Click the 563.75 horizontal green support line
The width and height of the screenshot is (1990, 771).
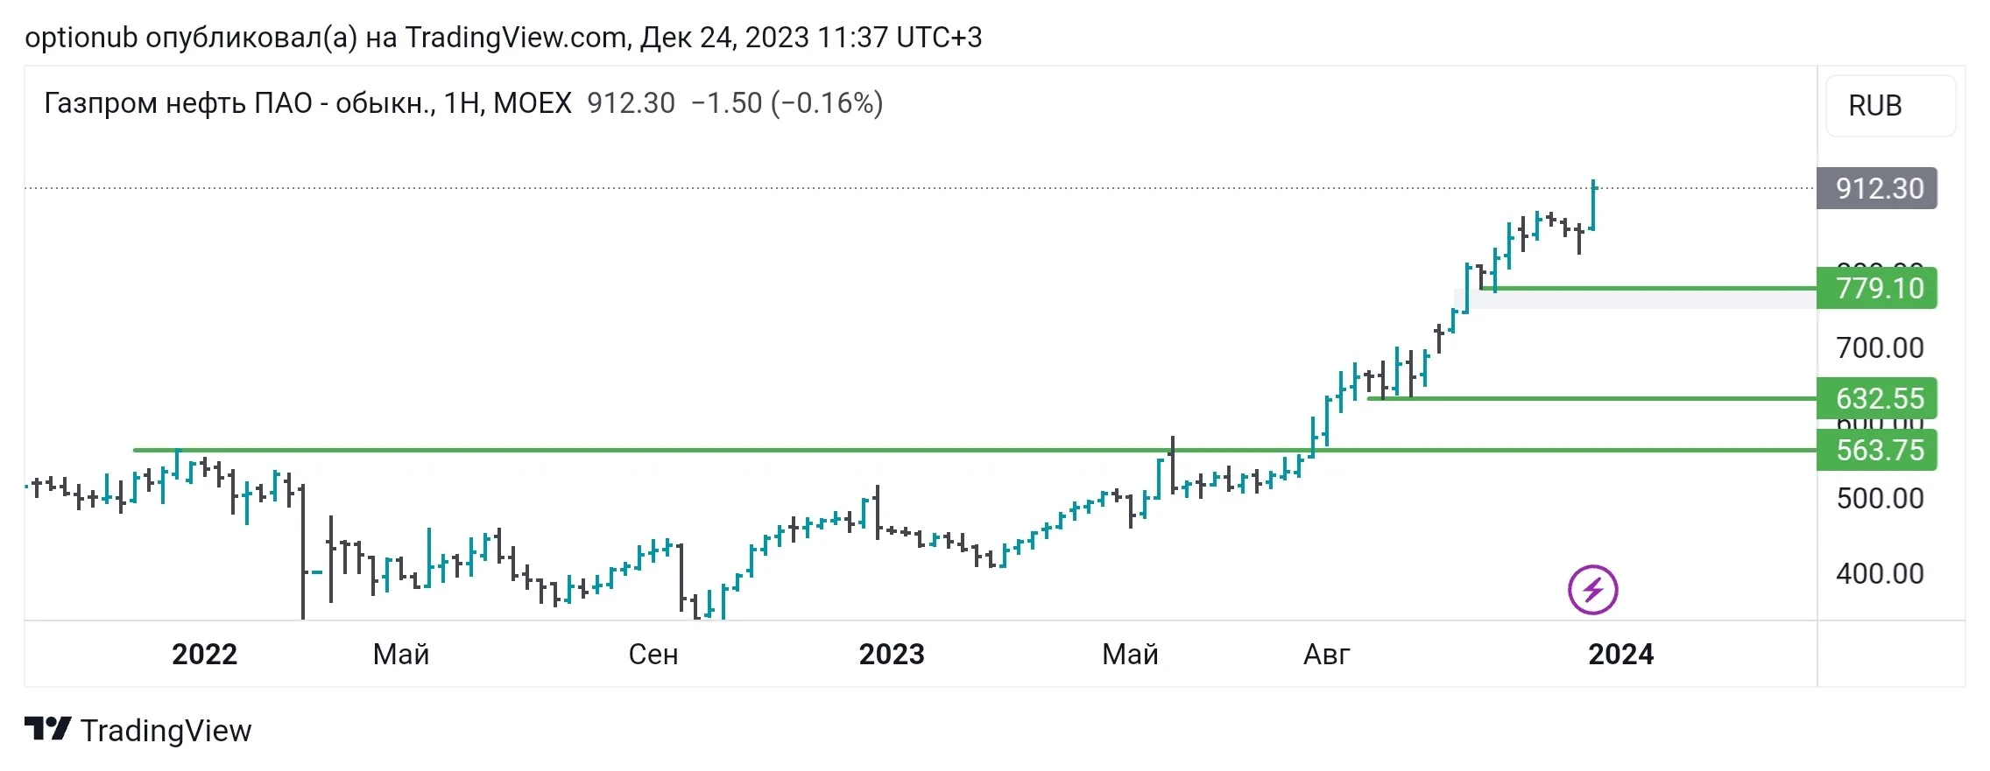(975, 450)
